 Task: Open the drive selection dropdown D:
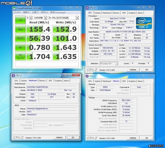click(x=63, y=18)
